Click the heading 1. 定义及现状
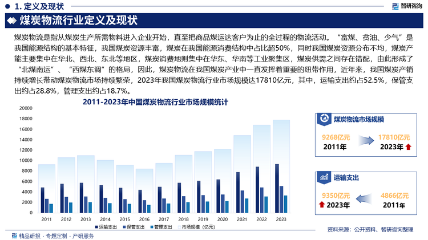428x240 pixels. [39, 6]
